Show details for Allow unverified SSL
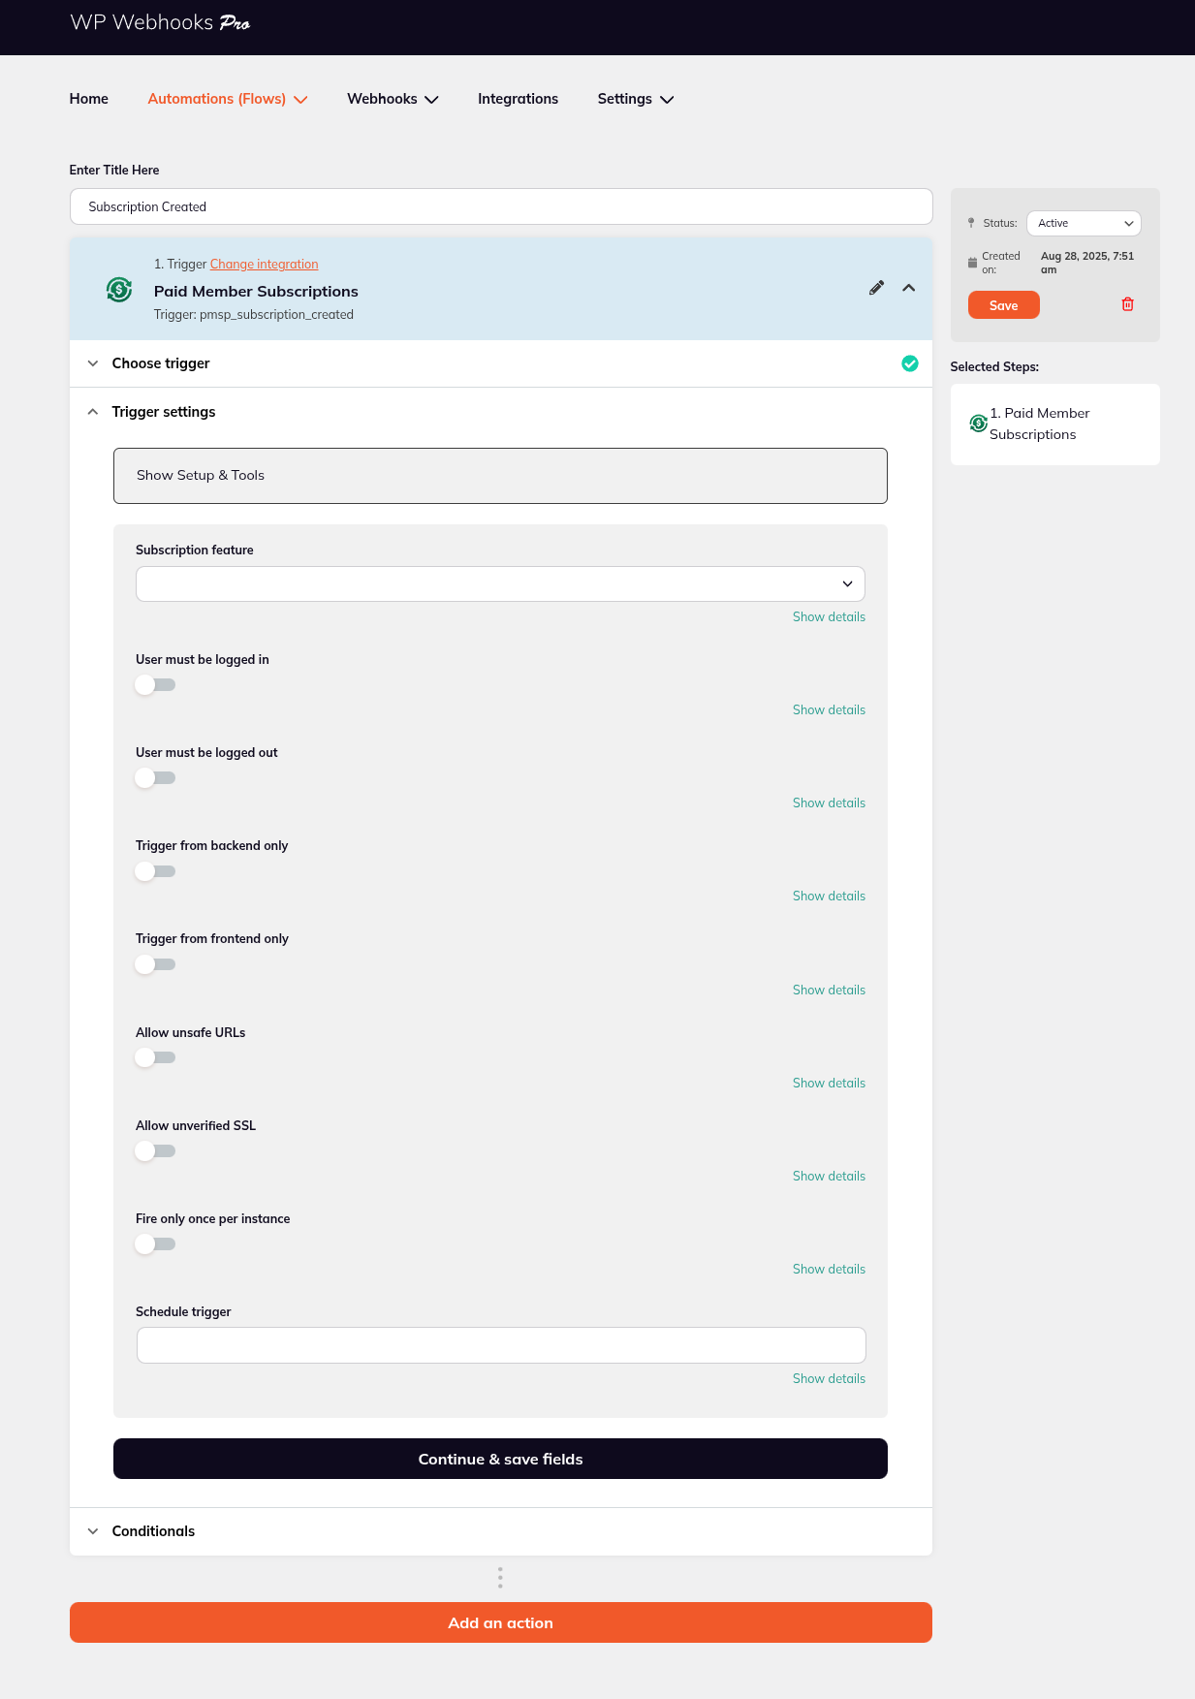This screenshot has height=1699, width=1195. [829, 1177]
